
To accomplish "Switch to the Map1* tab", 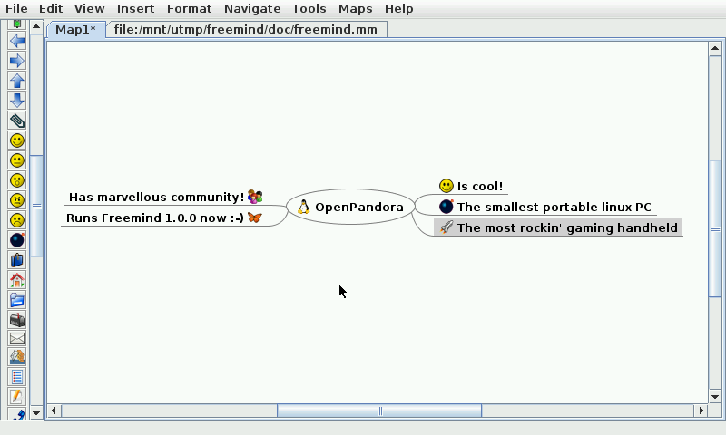I will pyautogui.click(x=76, y=30).
